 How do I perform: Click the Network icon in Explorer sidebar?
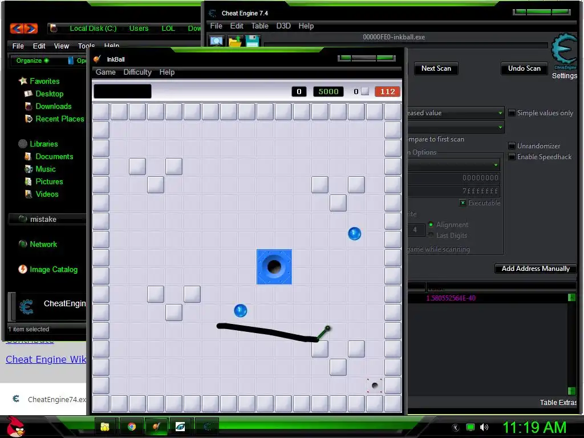(23, 244)
